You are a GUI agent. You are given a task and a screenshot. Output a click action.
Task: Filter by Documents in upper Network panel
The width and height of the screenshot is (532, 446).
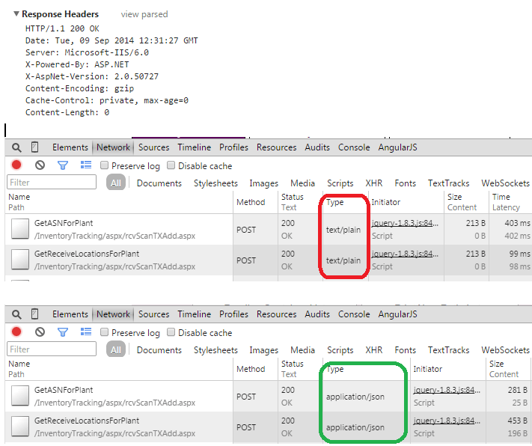tap(159, 183)
